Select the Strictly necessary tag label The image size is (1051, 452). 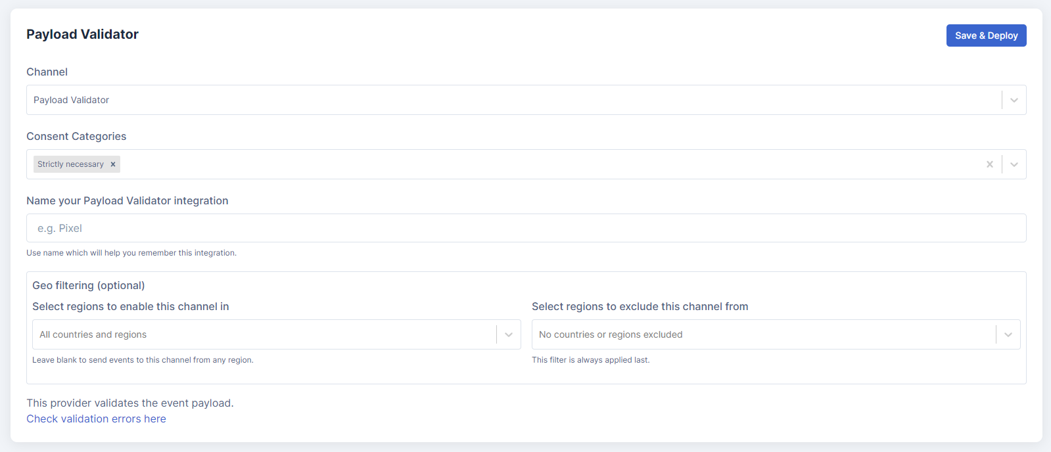pyautogui.click(x=70, y=164)
